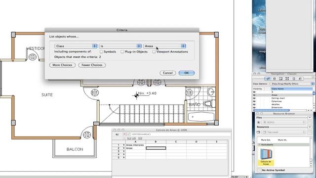Image resolution: width=316 pixels, height=178 pixels.
Task: Open the Files menu arrow in Resource Browser
Action: [x=310, y=118]
